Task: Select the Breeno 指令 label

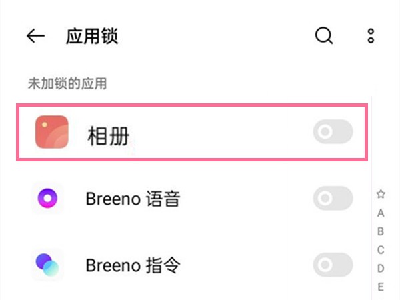Action: (133, 265)
